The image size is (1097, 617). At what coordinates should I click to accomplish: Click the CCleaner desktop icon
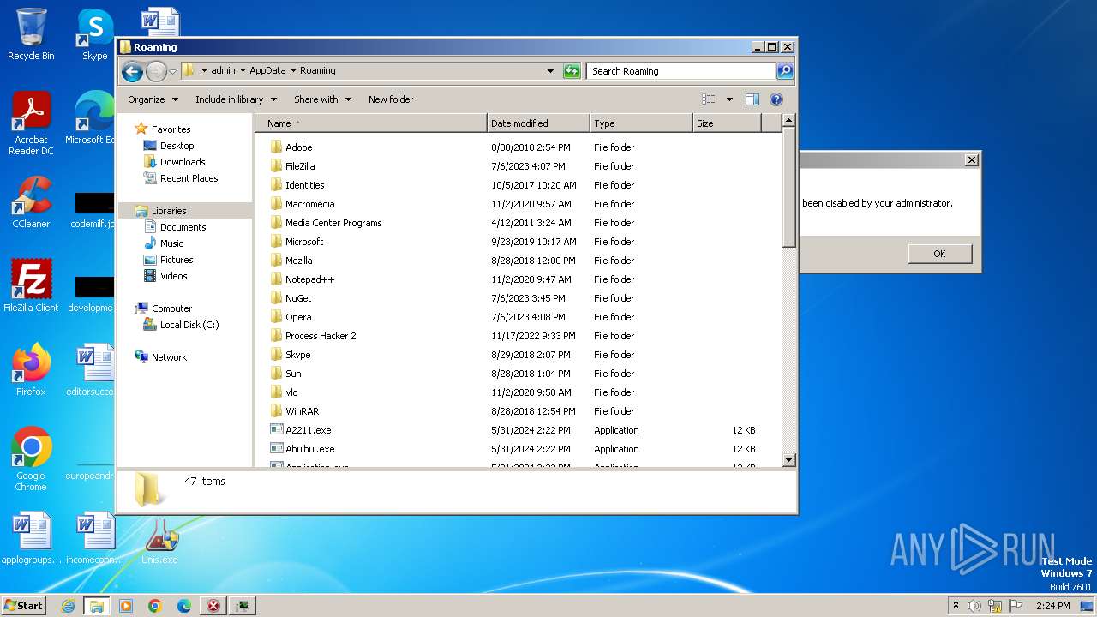point(31,202)
